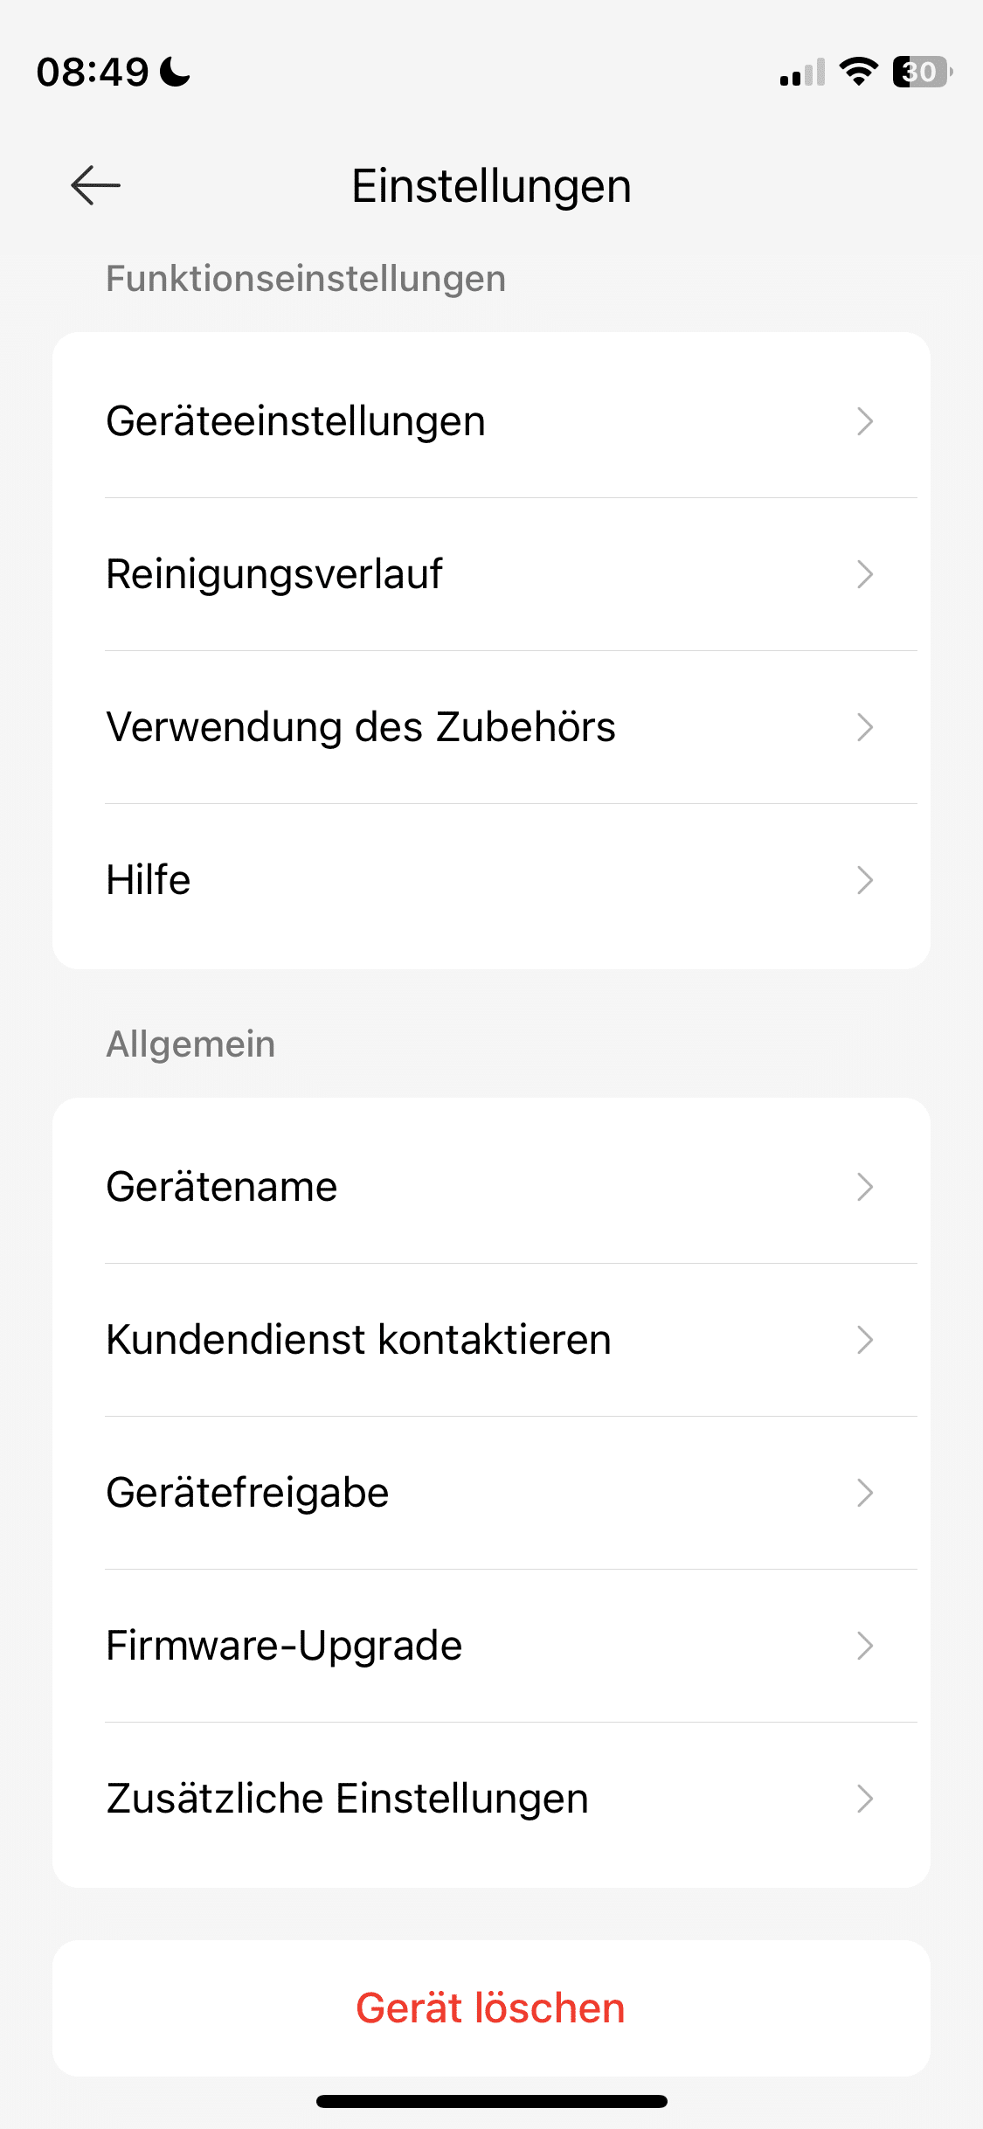Screen dimensions: 983x2129
Task: Tap the Do Not Disturb moon icon
Action: tap(176, 72)
